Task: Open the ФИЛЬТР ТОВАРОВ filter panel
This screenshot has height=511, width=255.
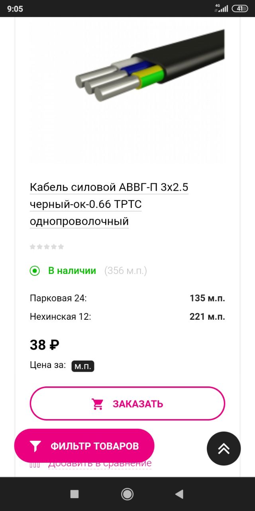Action: click(x=84, y=446)
